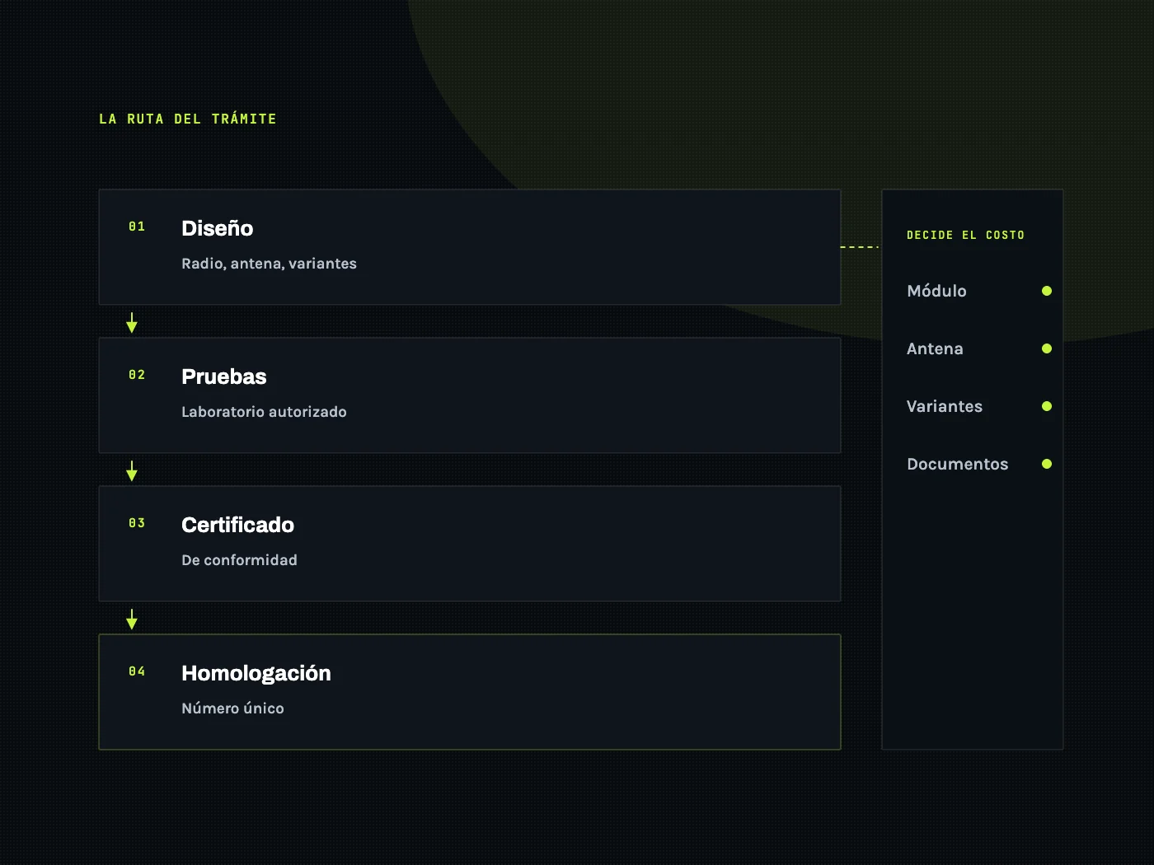Click the 'LA RUTA DEL TRÁMITE' heading
Viewport: 1154px width, 865px height.
pyautogui.click(x=188, y=119)
